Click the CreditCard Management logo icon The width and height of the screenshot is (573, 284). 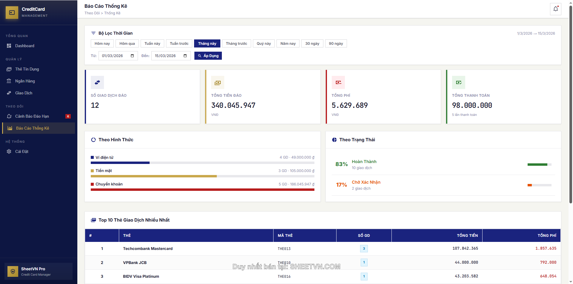[12, 13]
